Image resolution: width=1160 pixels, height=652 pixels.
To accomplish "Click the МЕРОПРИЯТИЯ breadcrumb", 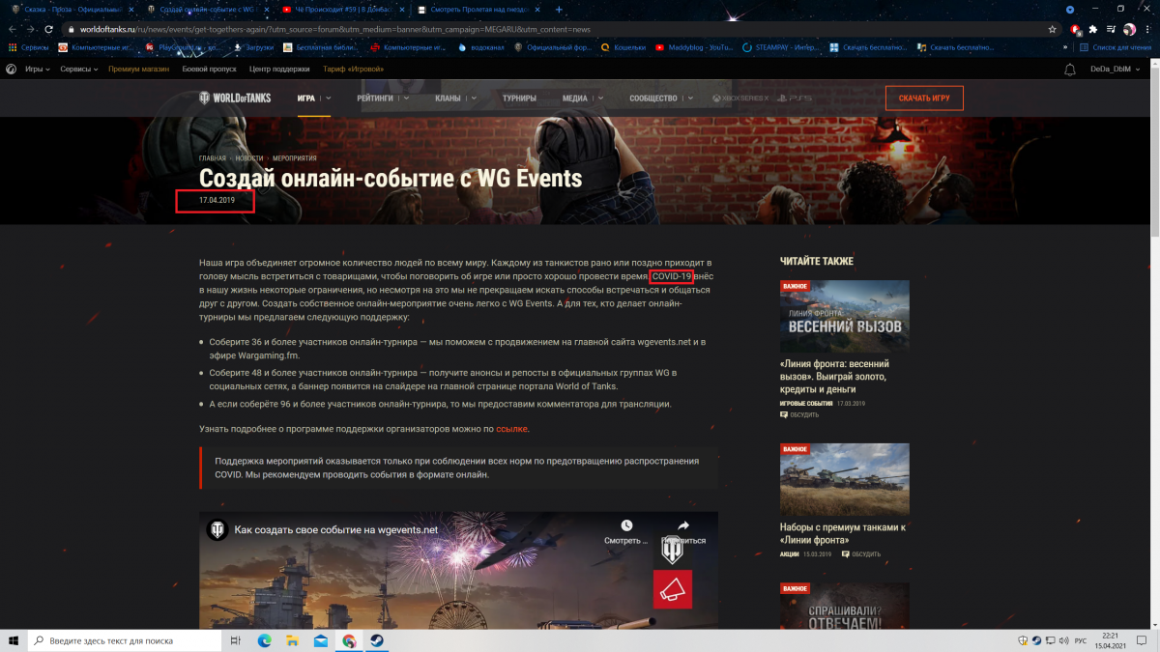I will pos(294,158).
